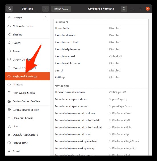Select Move window one monitor down
Screen dimensions: 157x161
101,113
